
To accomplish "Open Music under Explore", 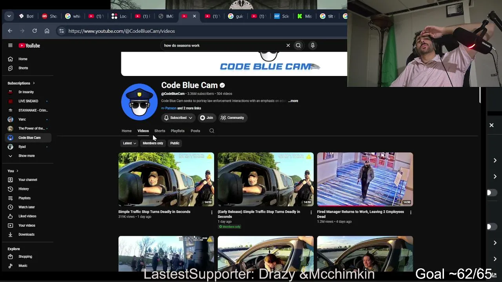I will 23,266.
